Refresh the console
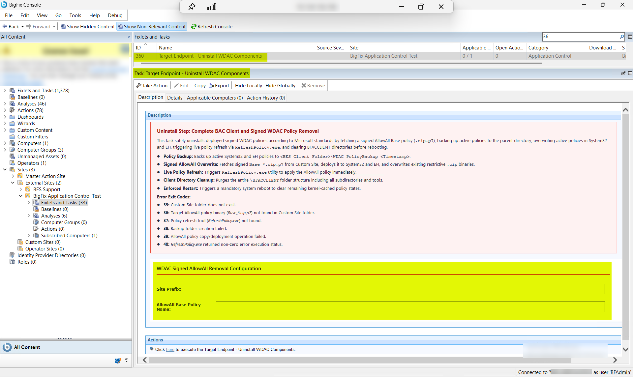633x377 pixels. [x=212, y=26]
